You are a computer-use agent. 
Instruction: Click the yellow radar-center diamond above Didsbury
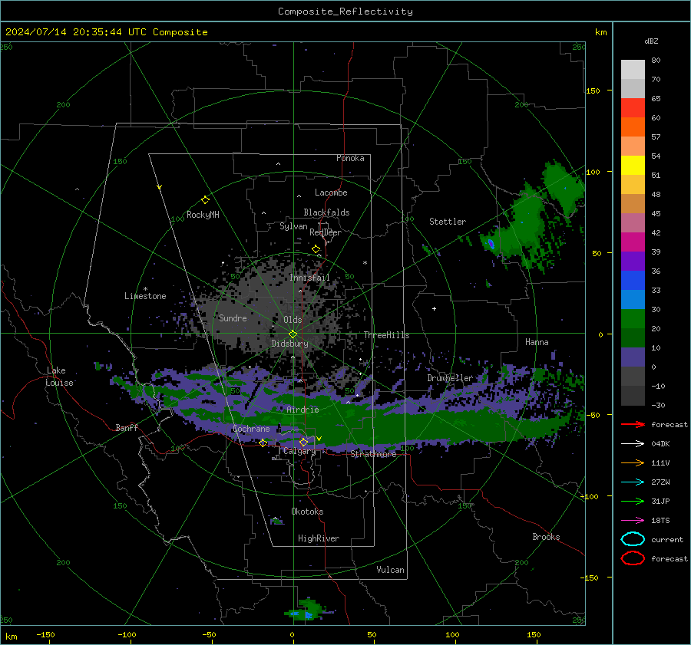point(293,334)
